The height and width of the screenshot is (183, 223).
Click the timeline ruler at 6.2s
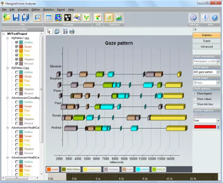121,179
